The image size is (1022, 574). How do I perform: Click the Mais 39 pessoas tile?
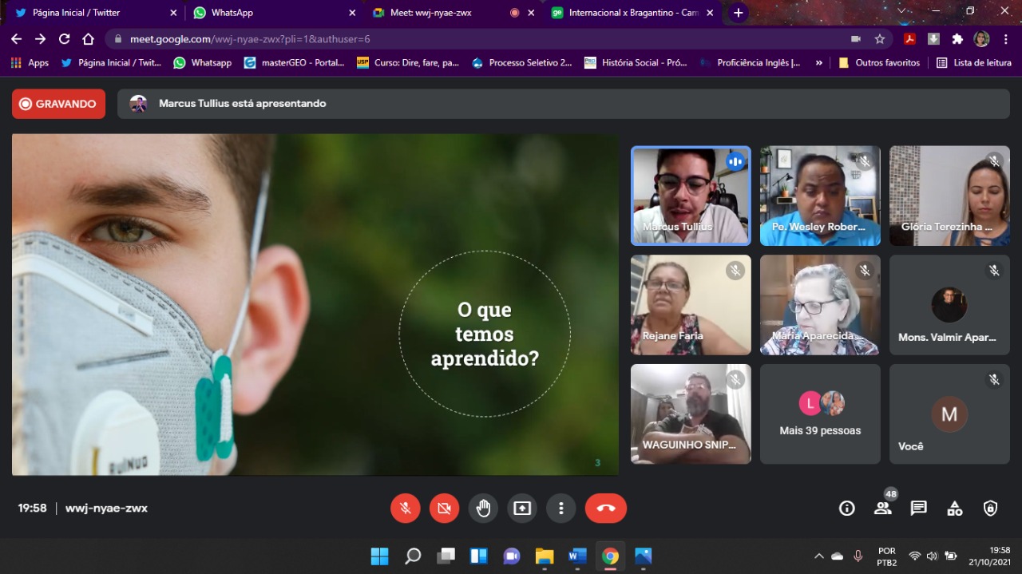pos(820,414)
